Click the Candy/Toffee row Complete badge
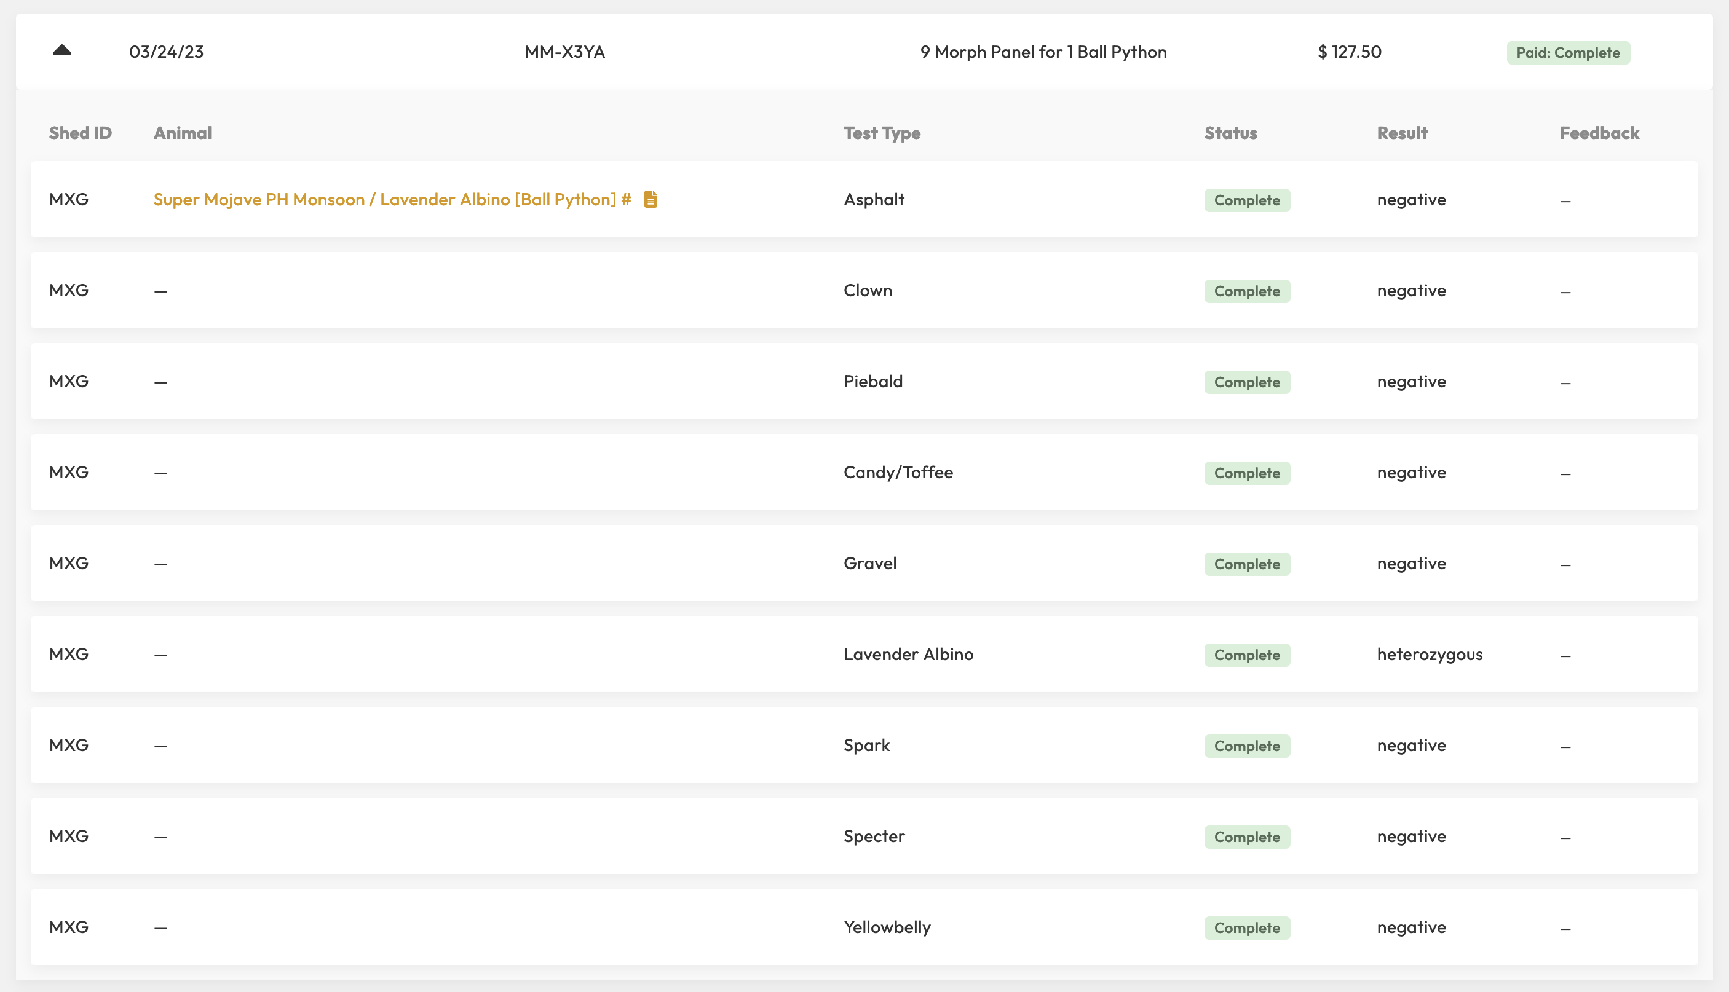This screenshot has width=1729, height=992. point(1246,473)
